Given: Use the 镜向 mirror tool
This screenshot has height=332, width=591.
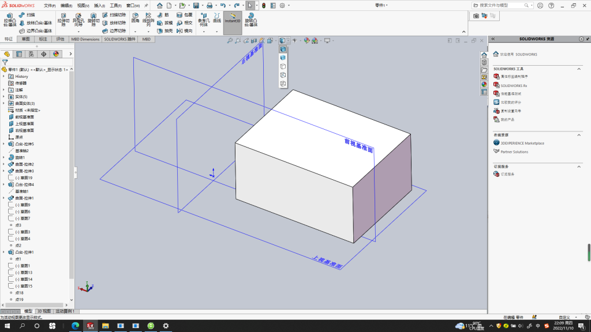Looking at the screenshot, I should (x=185, y=31).
